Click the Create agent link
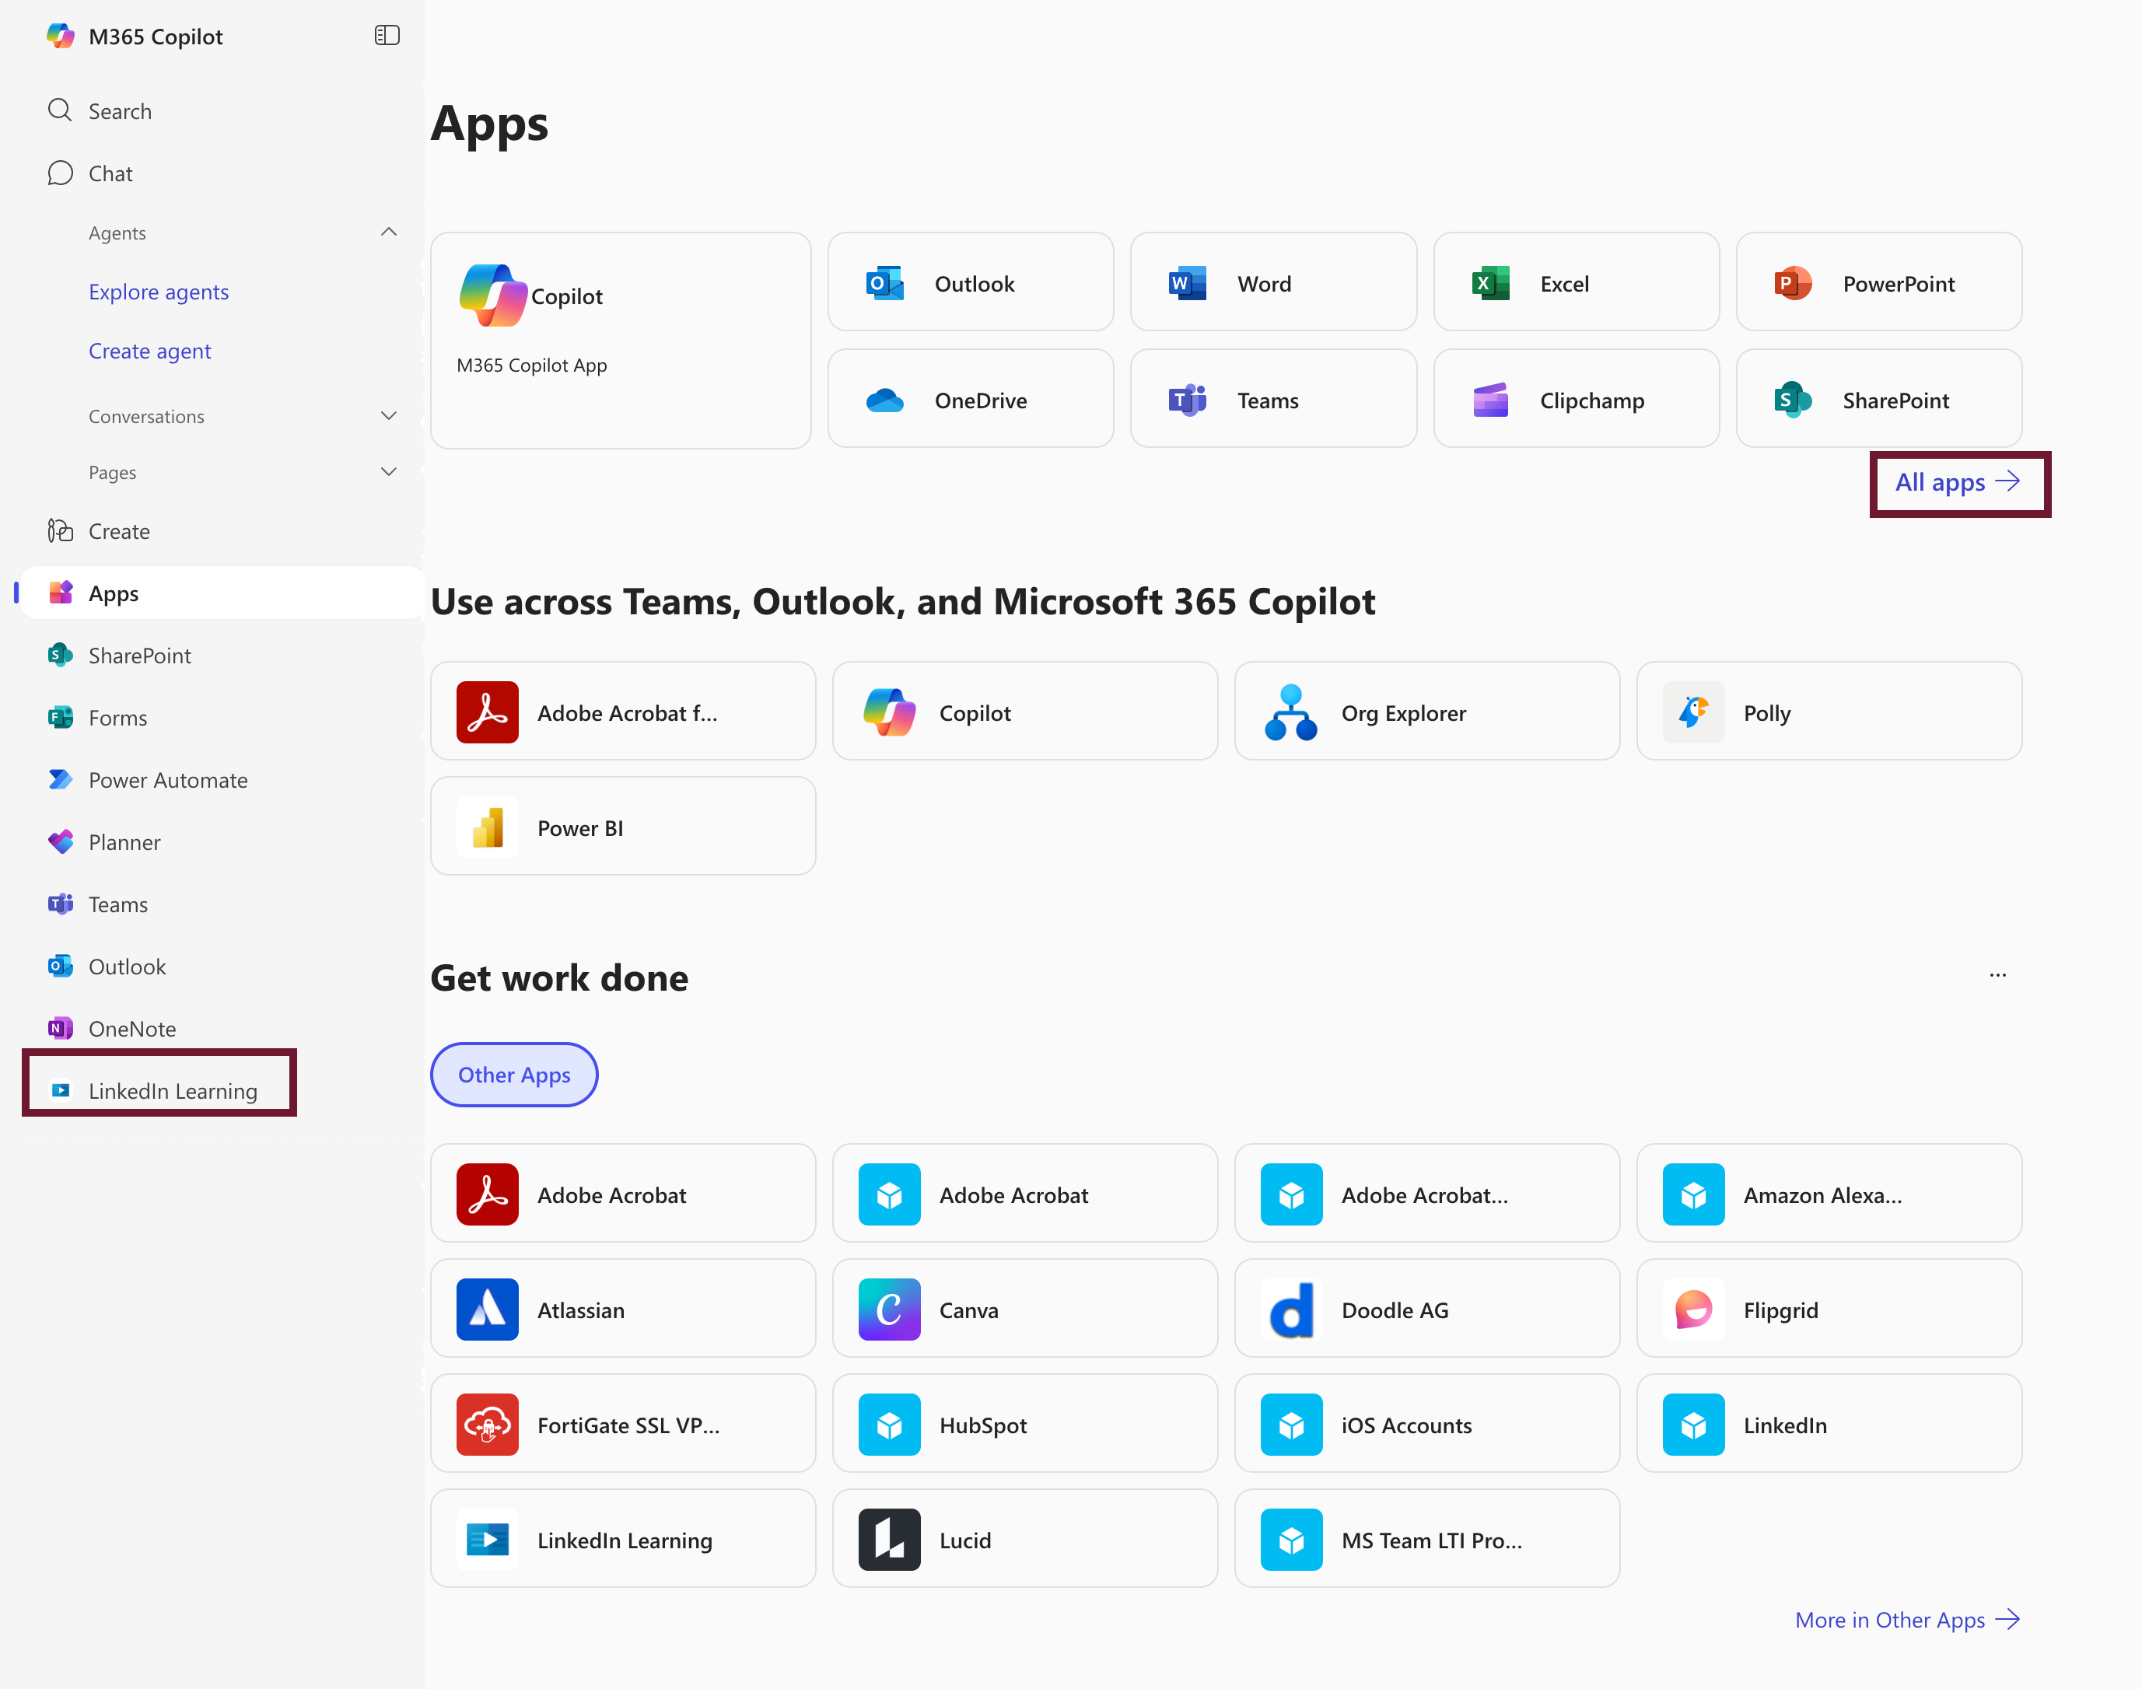 (x=149, y=351)
